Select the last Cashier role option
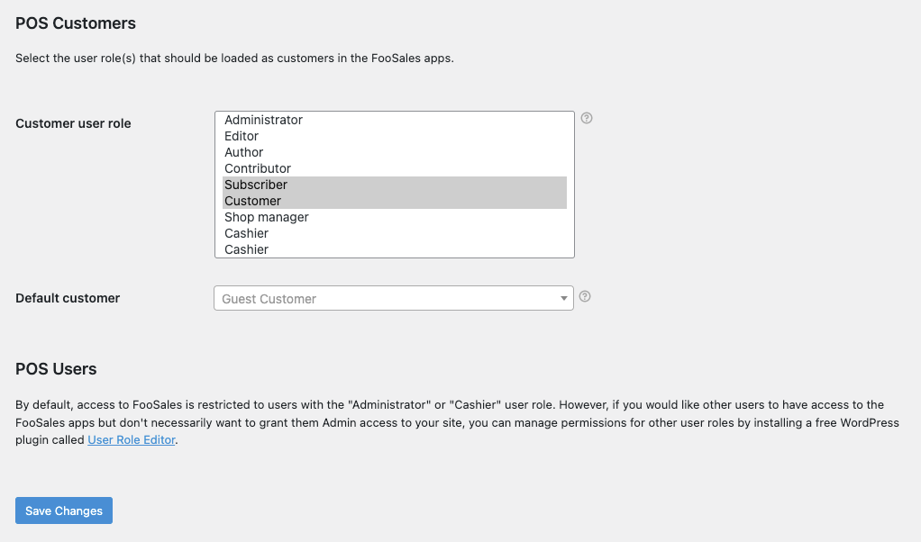This screenshot has width=921, height=542. pos(247,249)
